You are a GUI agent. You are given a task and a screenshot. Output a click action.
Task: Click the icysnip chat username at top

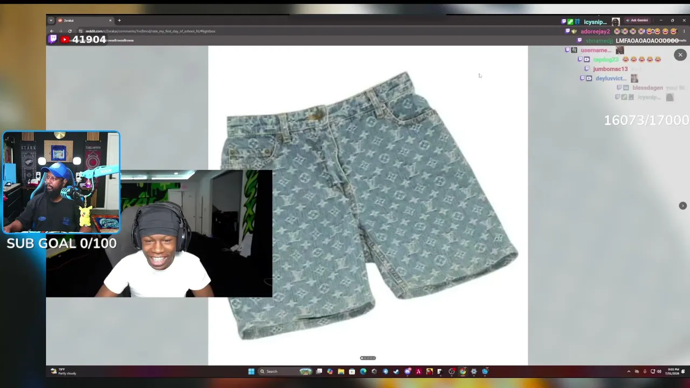(x=595, y=22)
